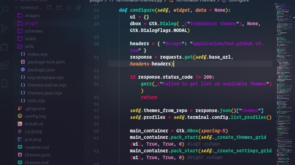Click the terminator-themes.py breadcrumb
Screen dimensions: 295x165
click(139, 1)
